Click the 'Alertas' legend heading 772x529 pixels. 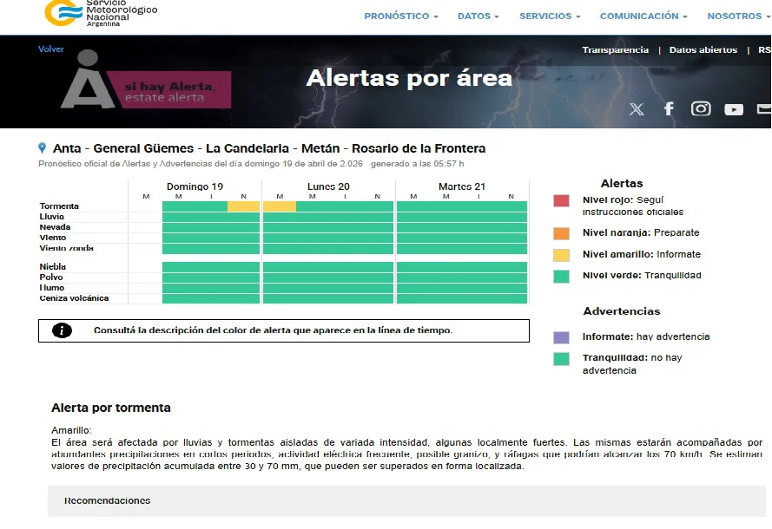click(622, 183)
